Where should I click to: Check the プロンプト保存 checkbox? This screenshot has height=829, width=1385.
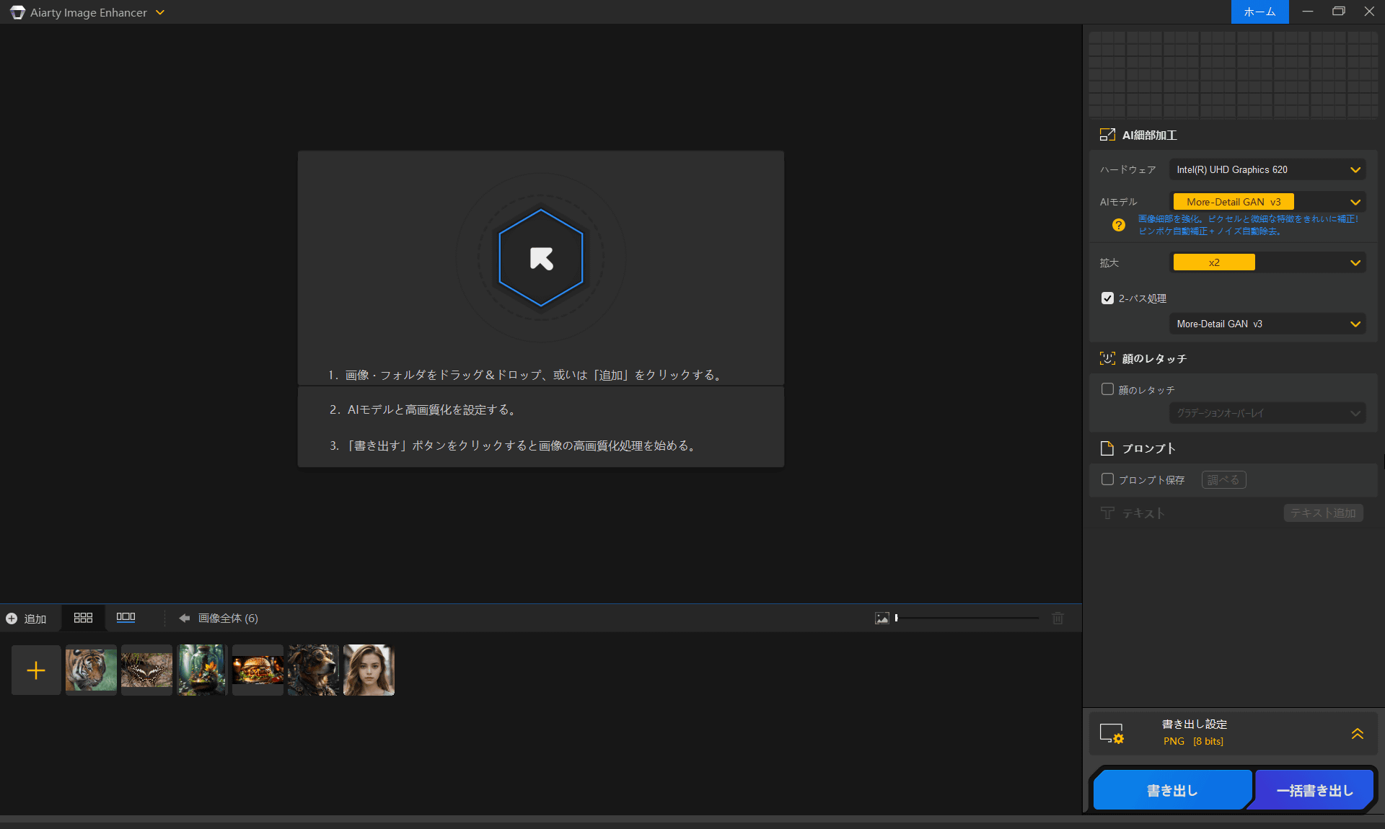[x=1107, y=479]
